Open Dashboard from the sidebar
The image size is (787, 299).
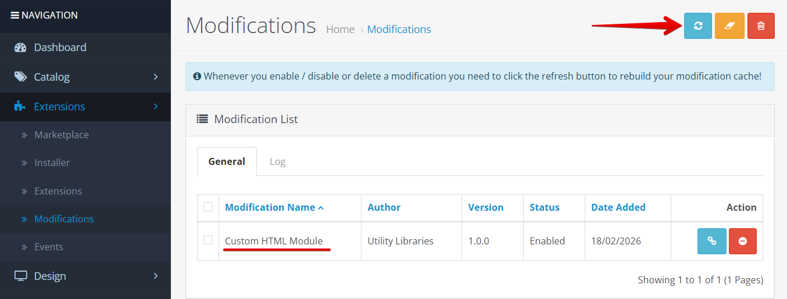pos(60,48)
